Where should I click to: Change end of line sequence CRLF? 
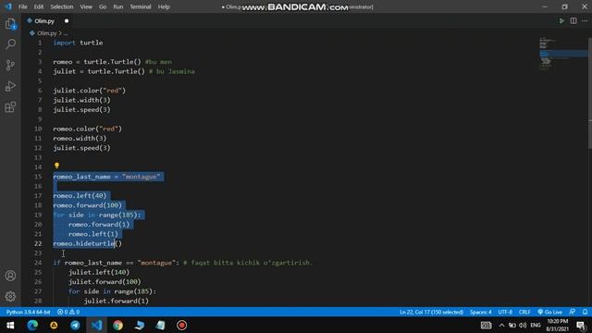(524, 313)
